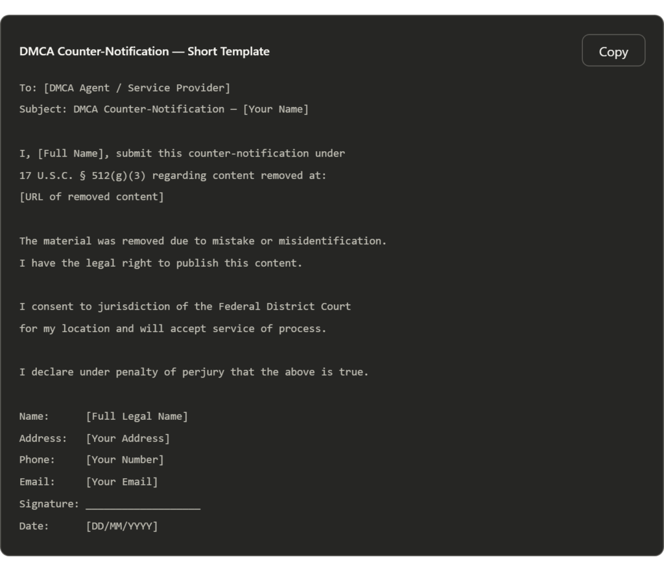The width and height of the screenshot is (664, 571).
Task: Click the [Your Name] placeholder in Subject line
Action: click(276, 109)
